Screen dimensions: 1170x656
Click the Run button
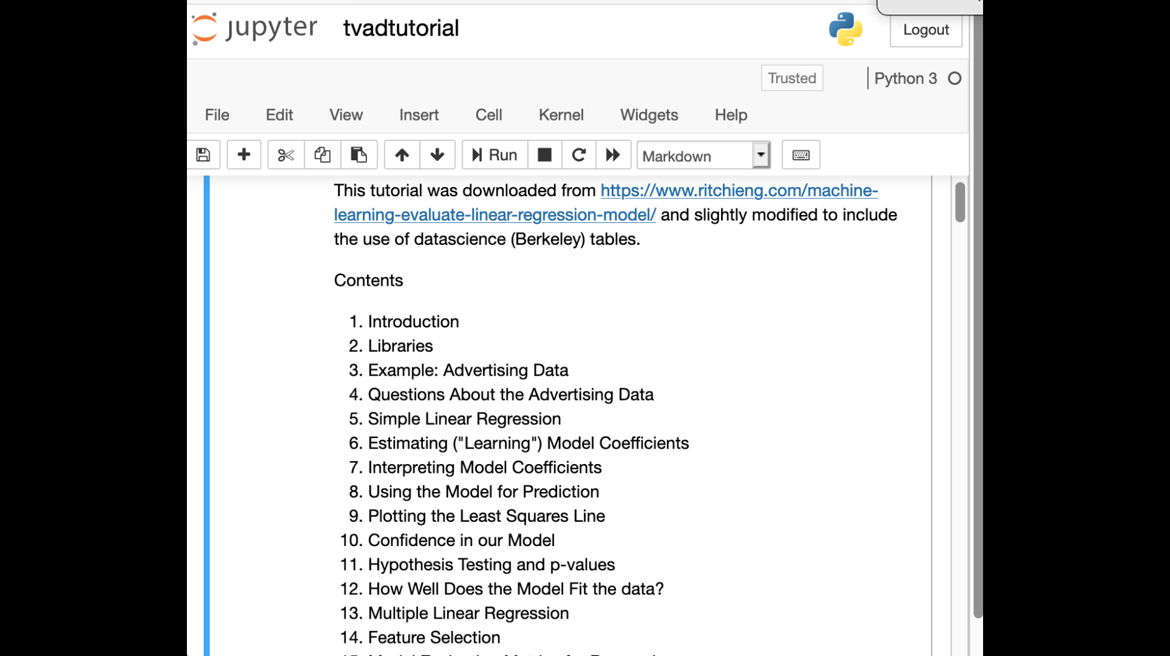point(494,155)
